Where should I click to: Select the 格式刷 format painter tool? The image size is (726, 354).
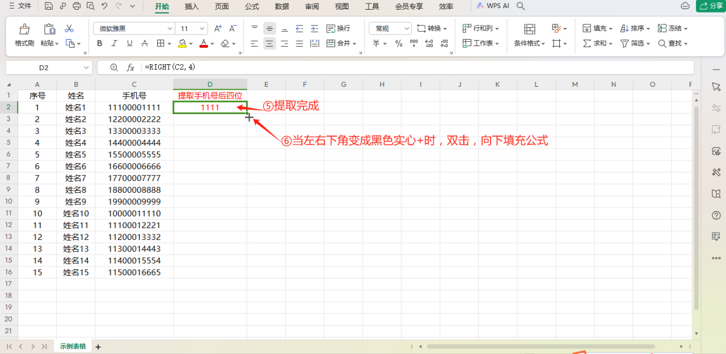click(24, 35)
